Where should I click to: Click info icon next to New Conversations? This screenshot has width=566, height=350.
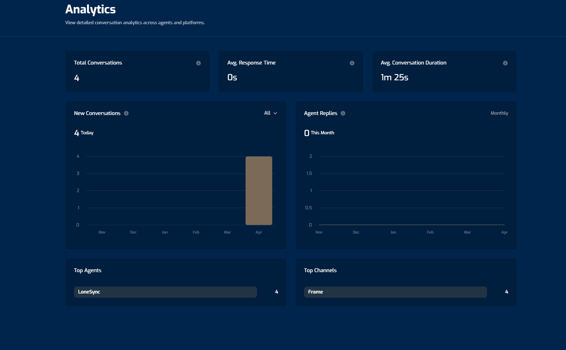126,113
